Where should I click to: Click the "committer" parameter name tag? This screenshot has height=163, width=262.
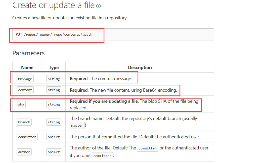(x=27, y=137)
